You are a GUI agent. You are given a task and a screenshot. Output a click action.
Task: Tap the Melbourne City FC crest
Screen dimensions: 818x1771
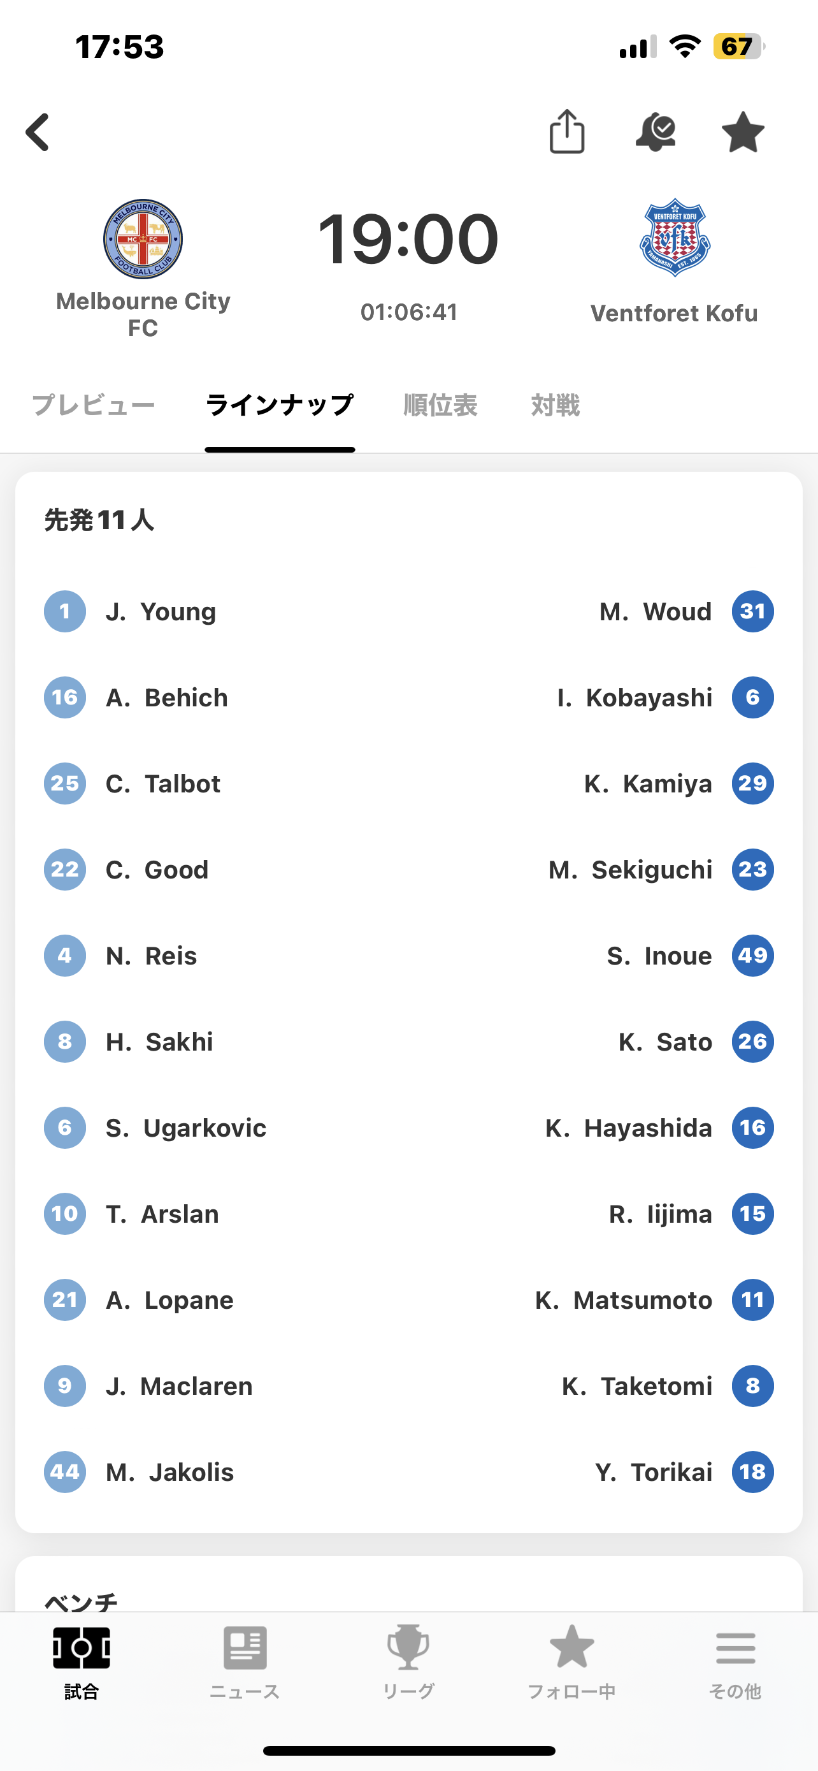(143, 239)
